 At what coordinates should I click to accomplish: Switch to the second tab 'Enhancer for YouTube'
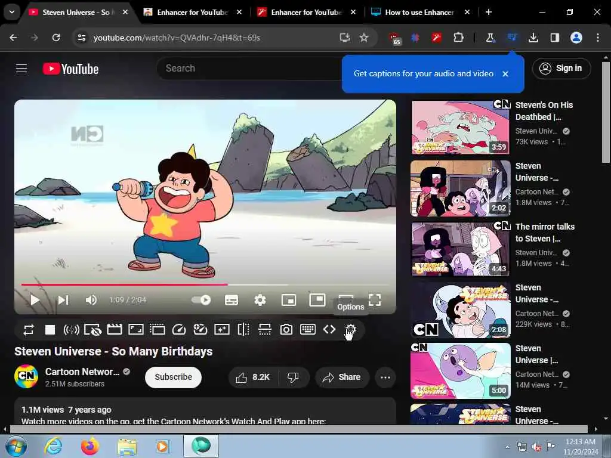pos(193,13)
